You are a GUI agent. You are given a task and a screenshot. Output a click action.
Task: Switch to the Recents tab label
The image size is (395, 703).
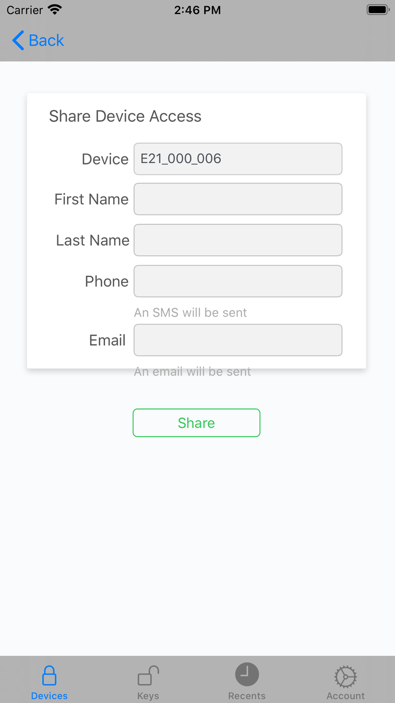pos(247,696)
